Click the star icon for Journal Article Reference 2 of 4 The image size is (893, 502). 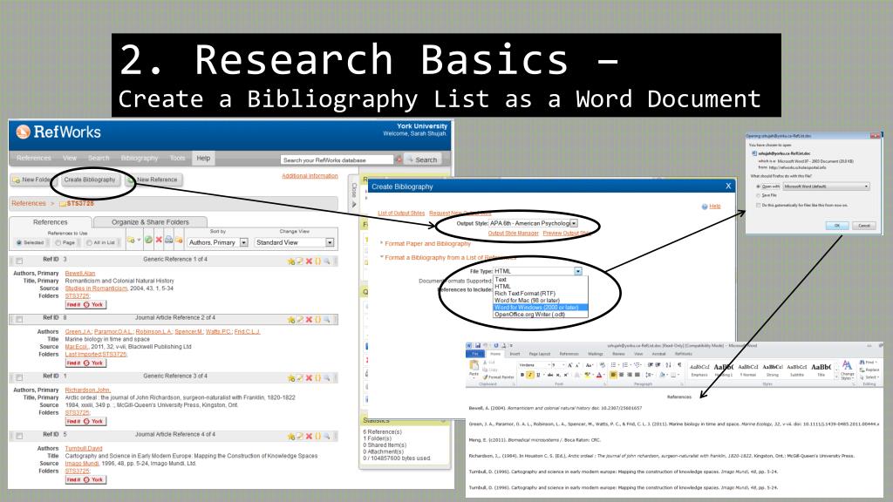291,320
